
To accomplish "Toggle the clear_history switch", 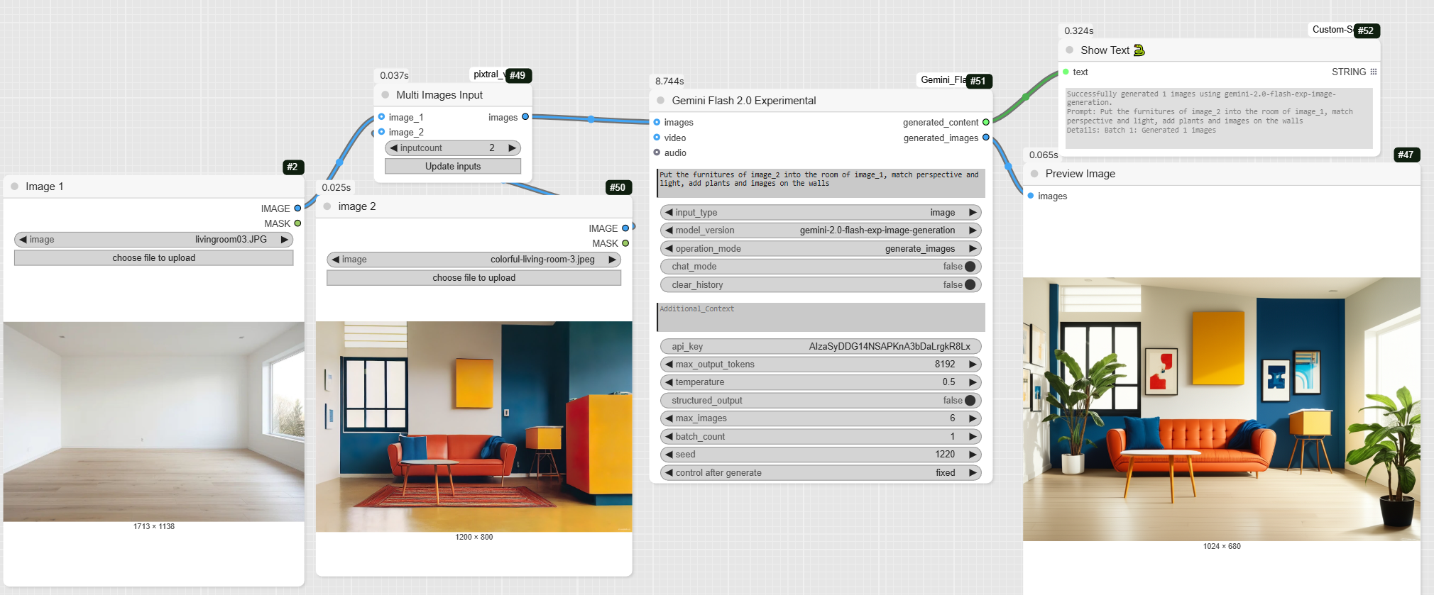I will coord(970,285).
